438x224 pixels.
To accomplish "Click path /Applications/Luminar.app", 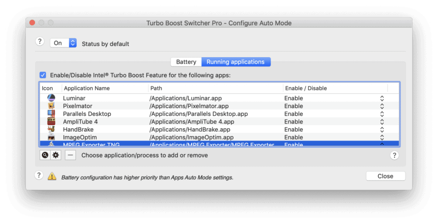I will [186, 98].
